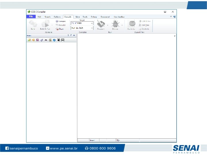207x155 pixels.
Task: Open the C/ASM List output file
Action: (x=145, y=21)
